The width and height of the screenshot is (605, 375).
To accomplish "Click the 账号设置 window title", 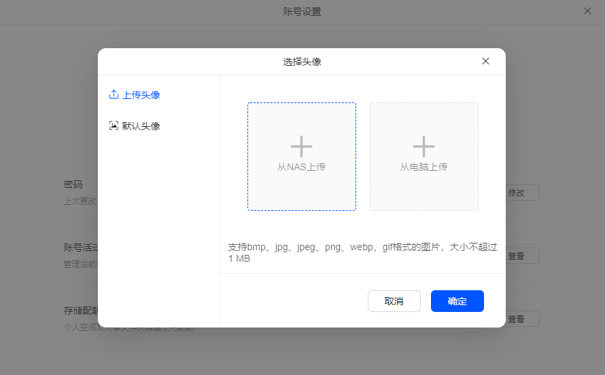I will (x=302, y=12).
